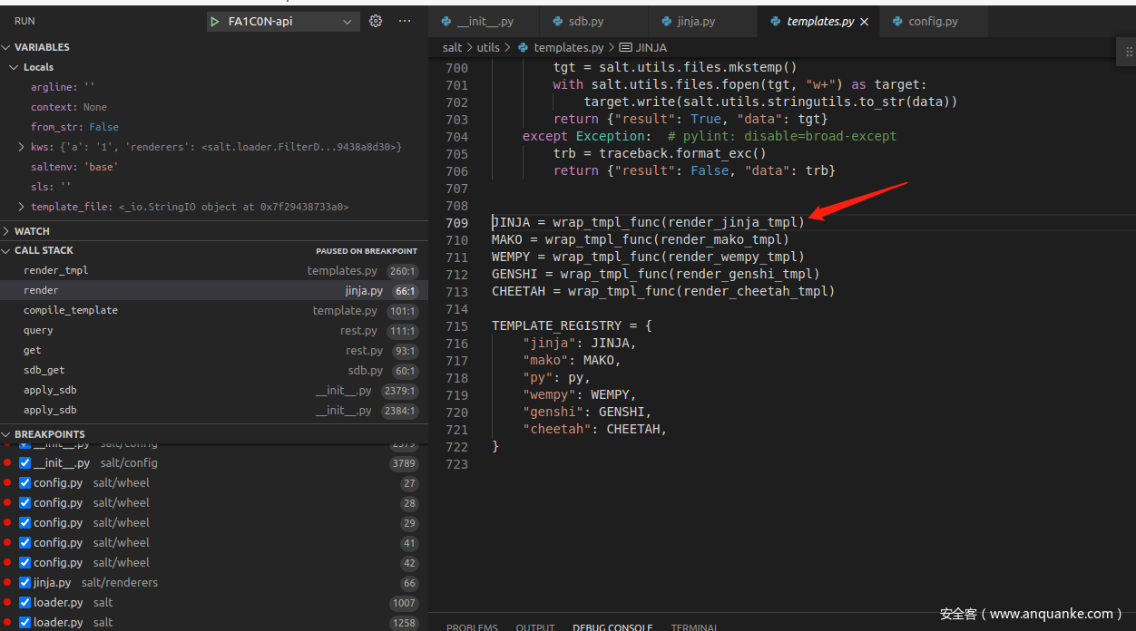The height and width of the screenshot is (631, 1136).
Task: Uncheck the loader.py line 1007 breakpoint
Action: point(25,603)
